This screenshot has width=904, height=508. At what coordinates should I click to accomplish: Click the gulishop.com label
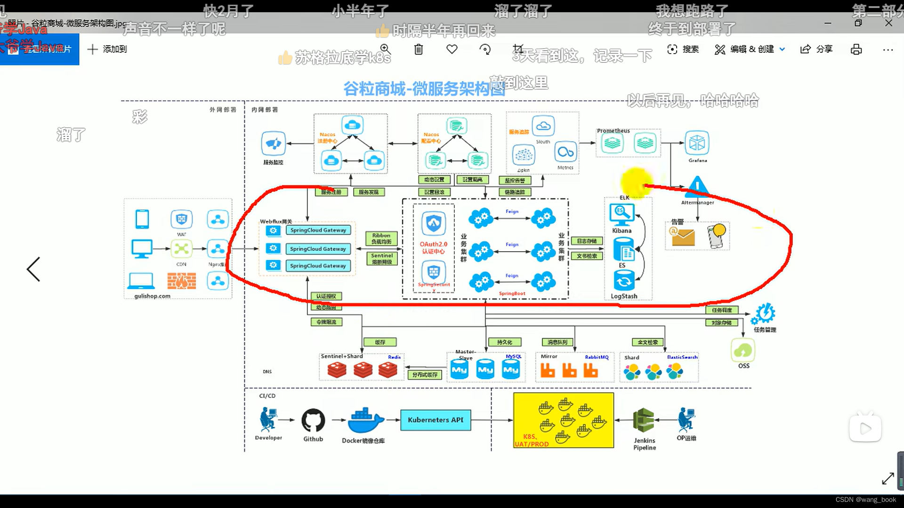pyautogui.click(x=152, y=296)
